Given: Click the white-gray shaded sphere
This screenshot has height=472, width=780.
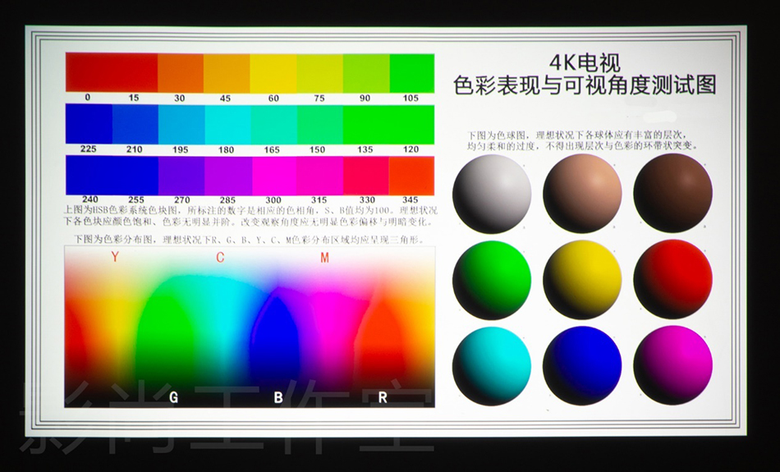Looking at the screenshot, I should coord(492,194).
